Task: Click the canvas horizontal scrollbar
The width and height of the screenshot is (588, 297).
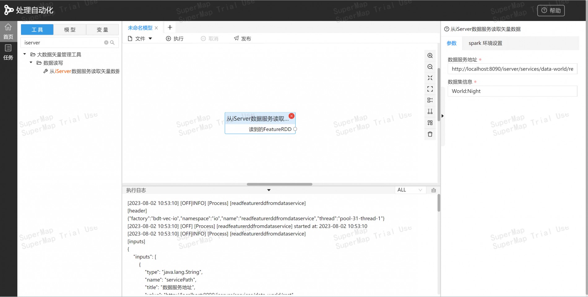Action: 279,184
